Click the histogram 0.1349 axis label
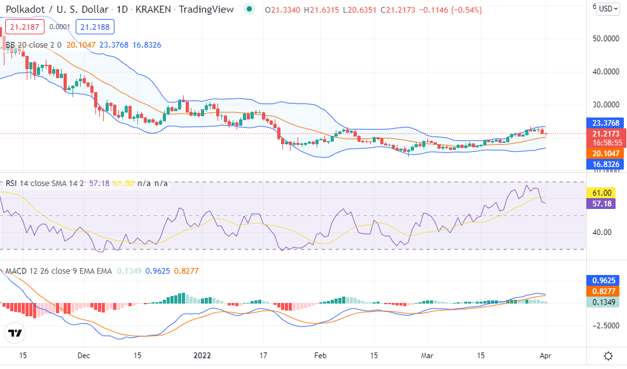The image size is (627, 369). click(x=603, y=302)
